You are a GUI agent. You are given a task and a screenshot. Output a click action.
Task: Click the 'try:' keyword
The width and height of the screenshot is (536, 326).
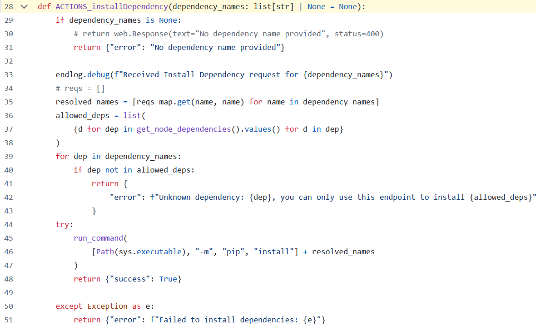coord(64,224)
